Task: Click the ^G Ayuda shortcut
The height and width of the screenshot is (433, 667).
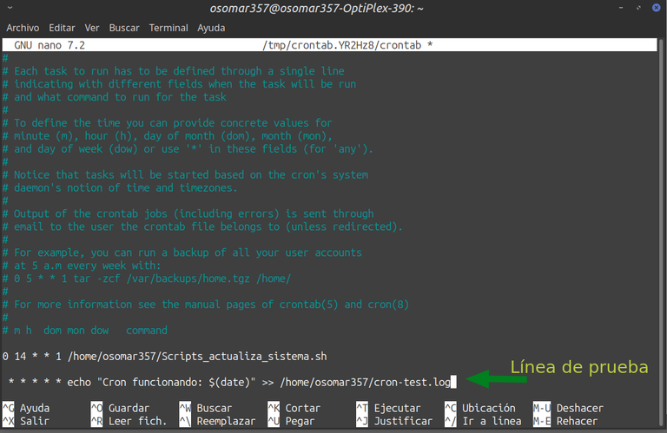Action: click(26, 408)
